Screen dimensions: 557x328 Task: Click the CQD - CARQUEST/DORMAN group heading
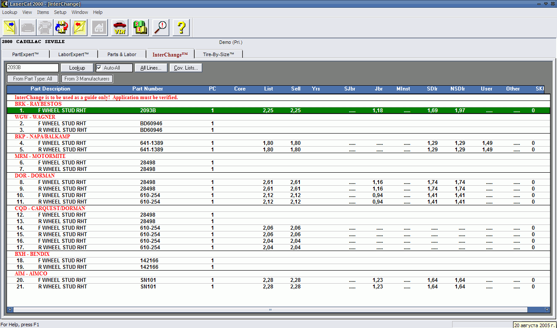pyautogui.click(x=50, y=208)
